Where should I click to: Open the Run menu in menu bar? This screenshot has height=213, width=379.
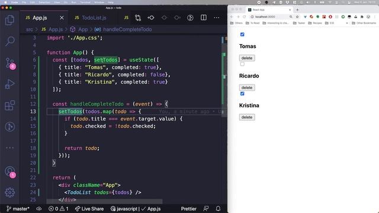click(73, 2)
